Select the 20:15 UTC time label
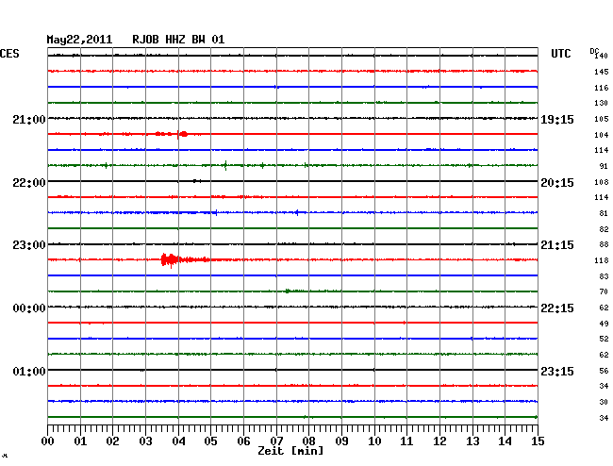 pos(557,183)
